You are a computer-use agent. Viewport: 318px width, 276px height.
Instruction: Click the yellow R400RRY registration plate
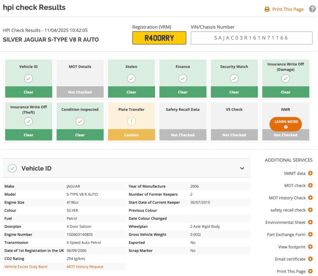(x=159, y=38)
